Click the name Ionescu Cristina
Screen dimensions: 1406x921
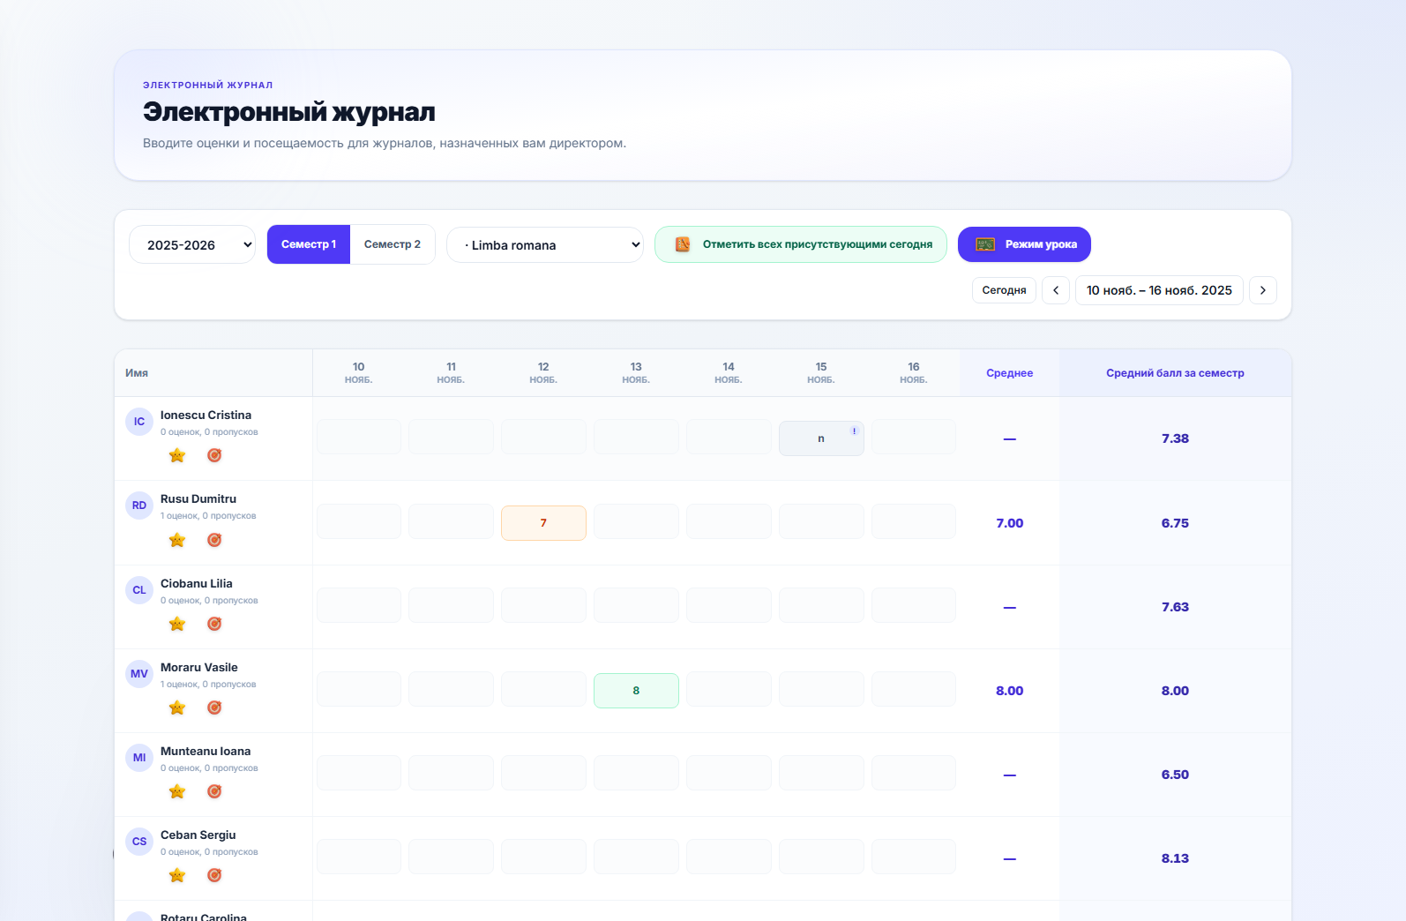coord(206,416)
